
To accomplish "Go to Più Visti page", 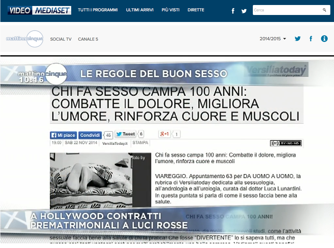I will click(170, 10).
